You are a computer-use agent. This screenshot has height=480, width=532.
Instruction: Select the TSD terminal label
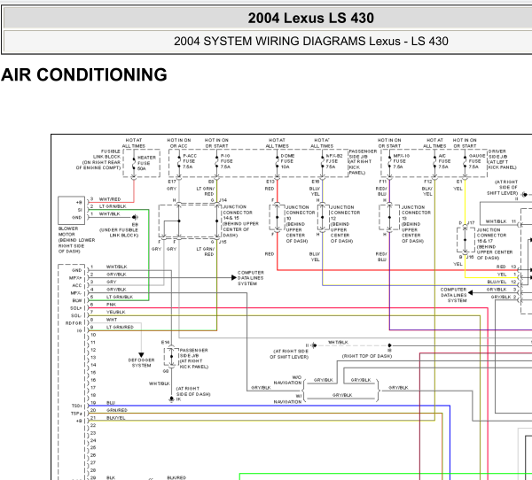(x=76, y=406)
